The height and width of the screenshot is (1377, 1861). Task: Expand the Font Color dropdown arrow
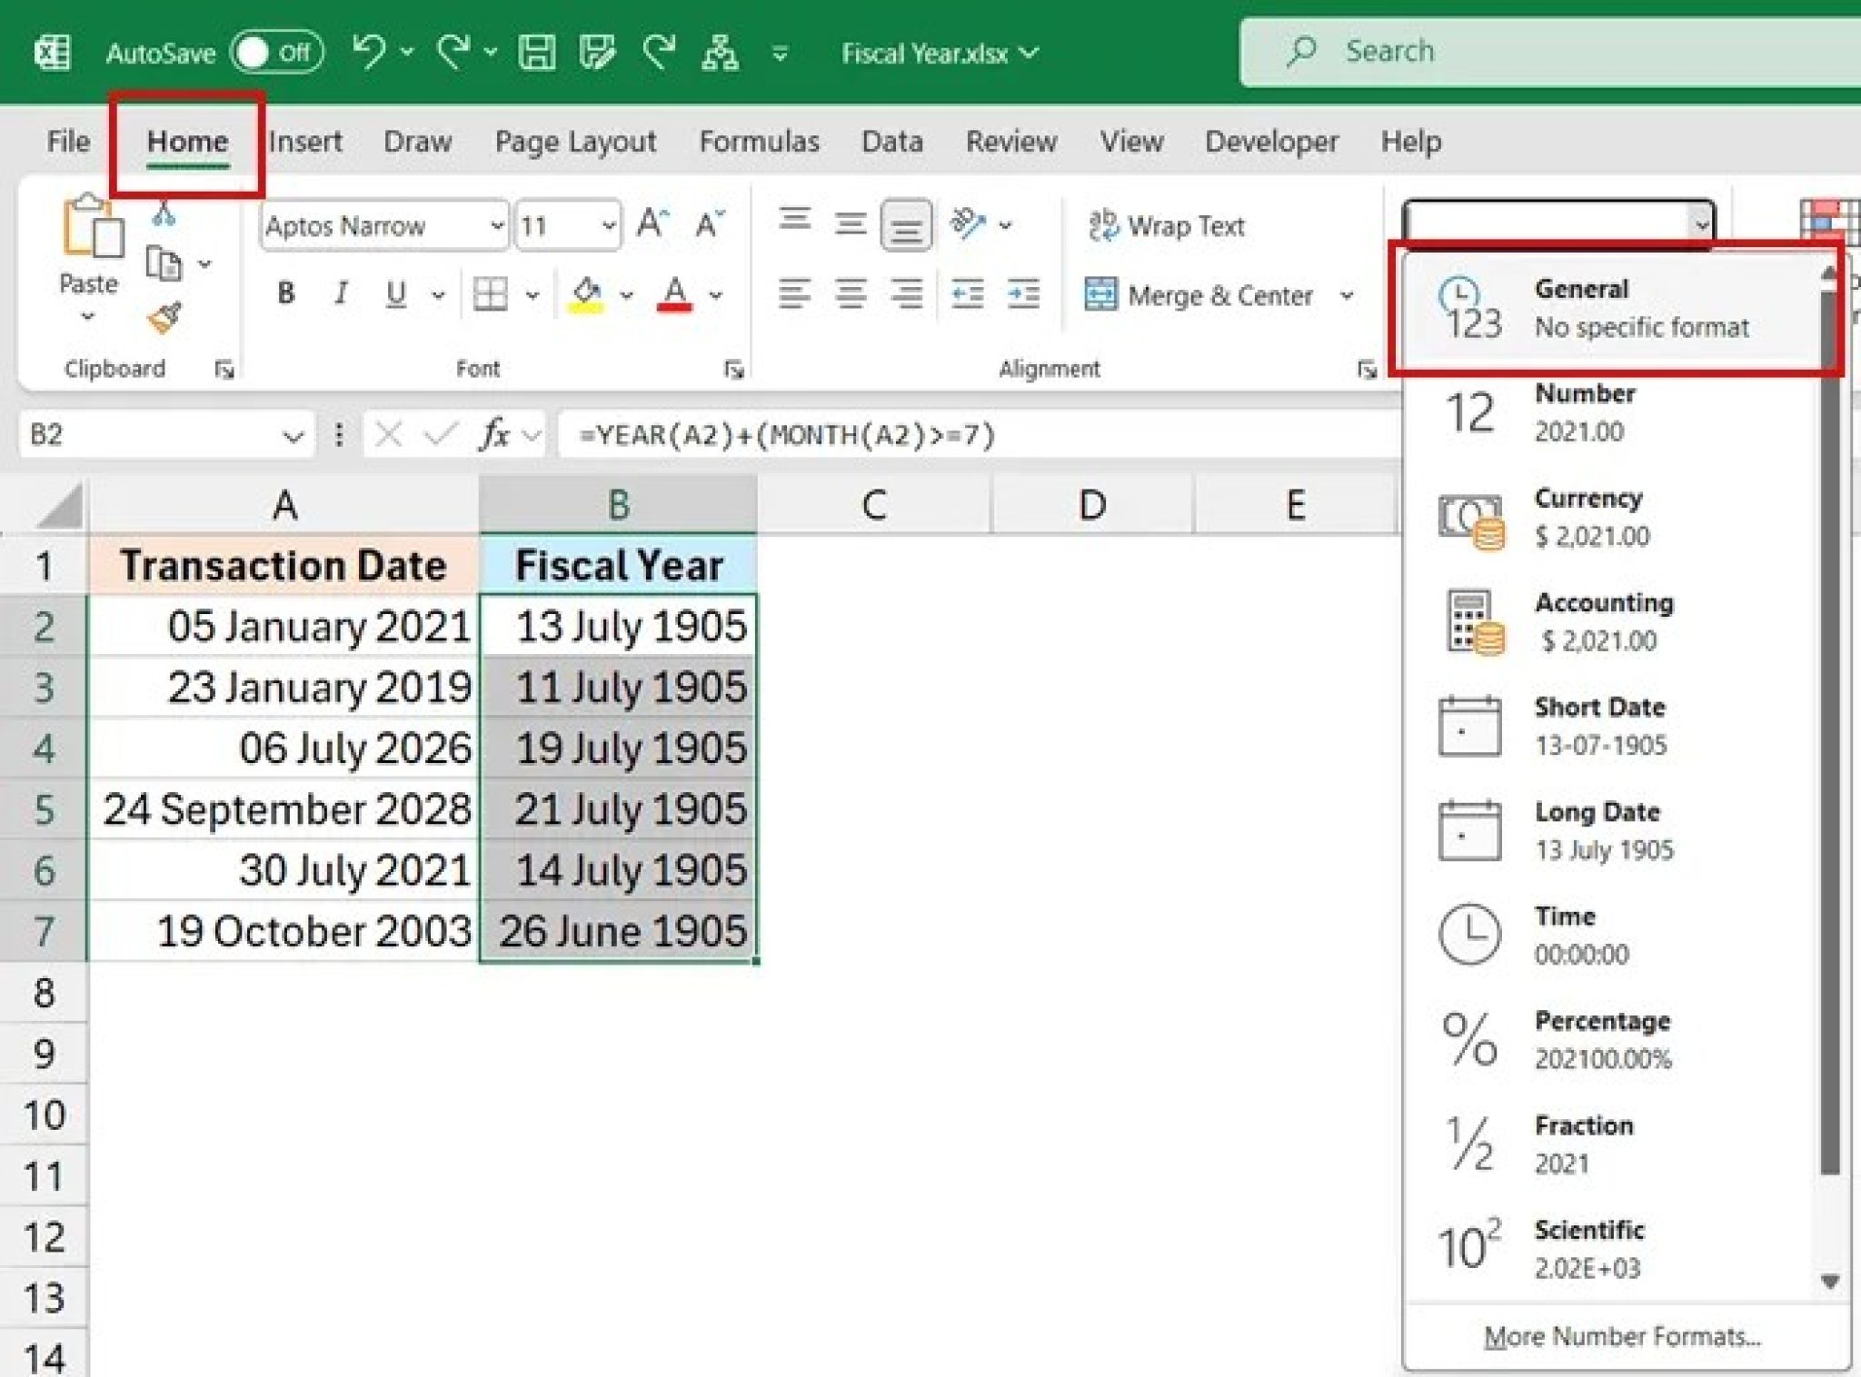tap(716, 293)
